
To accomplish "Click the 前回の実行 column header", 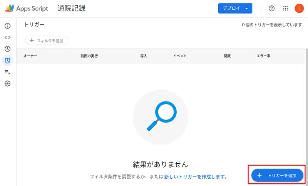I will point(89,56).
